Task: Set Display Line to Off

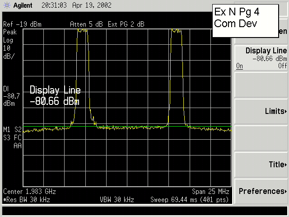Action: pos(282,66)
